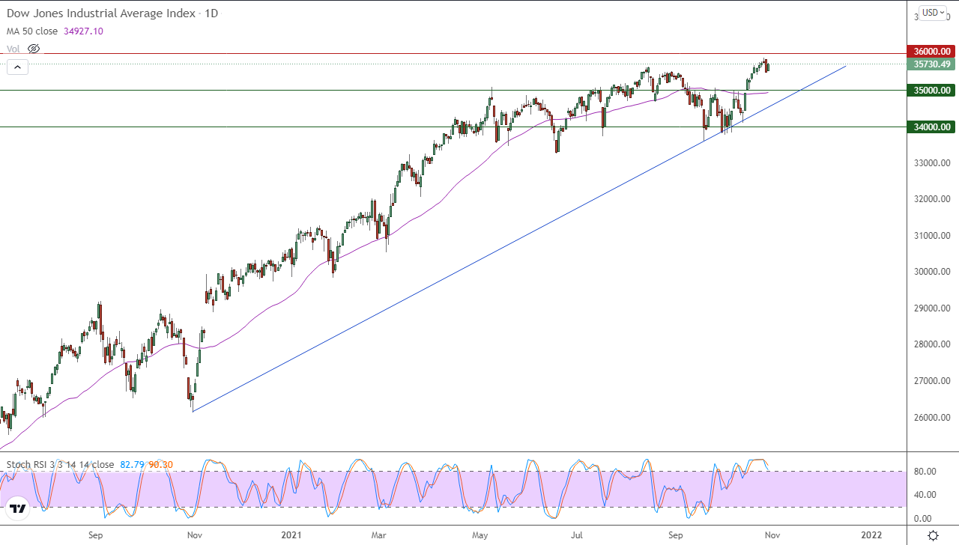Click the 28000.00 price axis label

(x=932, y=344)
